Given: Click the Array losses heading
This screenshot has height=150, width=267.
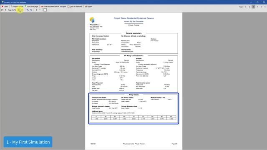Looking at the screenshot, I should coord(133,95).
